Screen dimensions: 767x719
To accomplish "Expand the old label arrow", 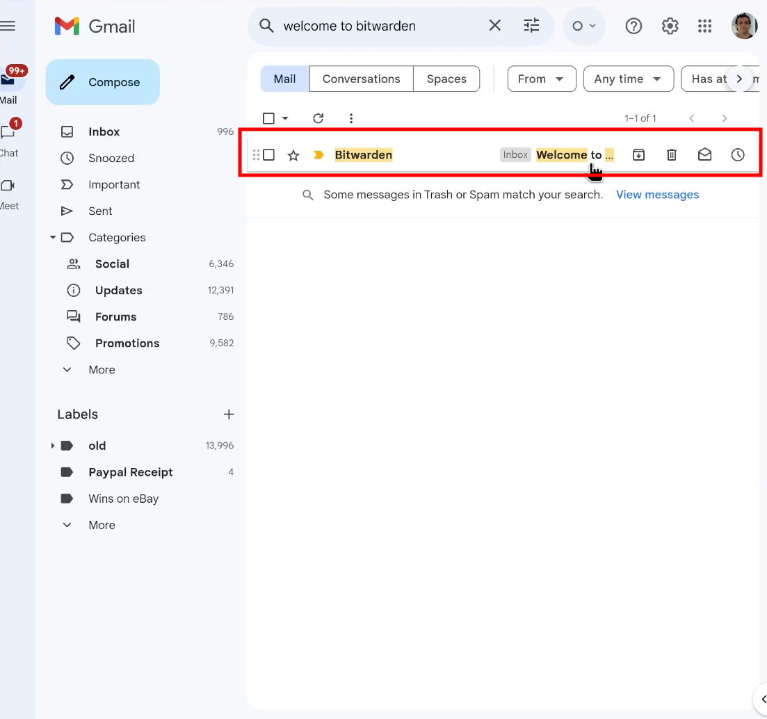I will (52, 446).
